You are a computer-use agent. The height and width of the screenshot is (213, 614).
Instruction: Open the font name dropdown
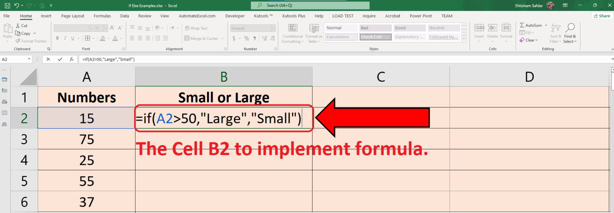[91, 28]
